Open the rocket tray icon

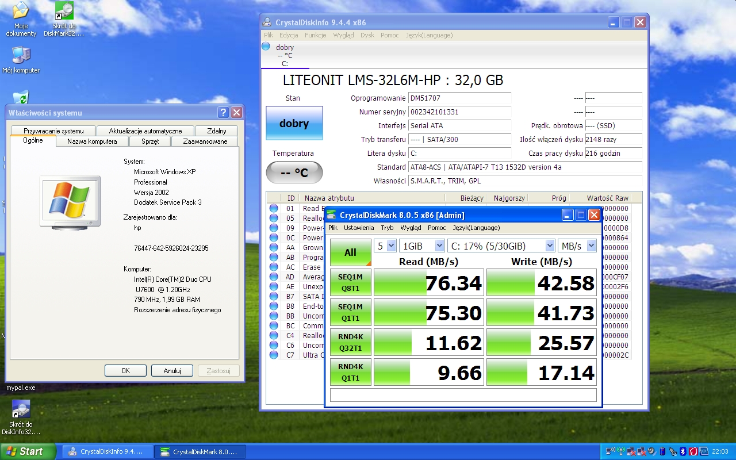point(673,451)
